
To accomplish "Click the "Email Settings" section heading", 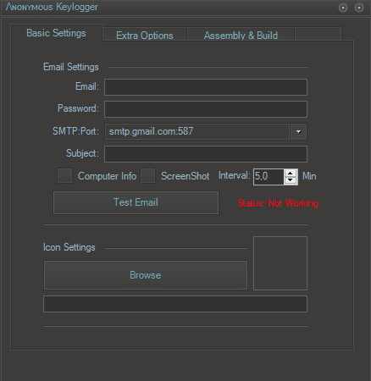I will pos(71,67).
